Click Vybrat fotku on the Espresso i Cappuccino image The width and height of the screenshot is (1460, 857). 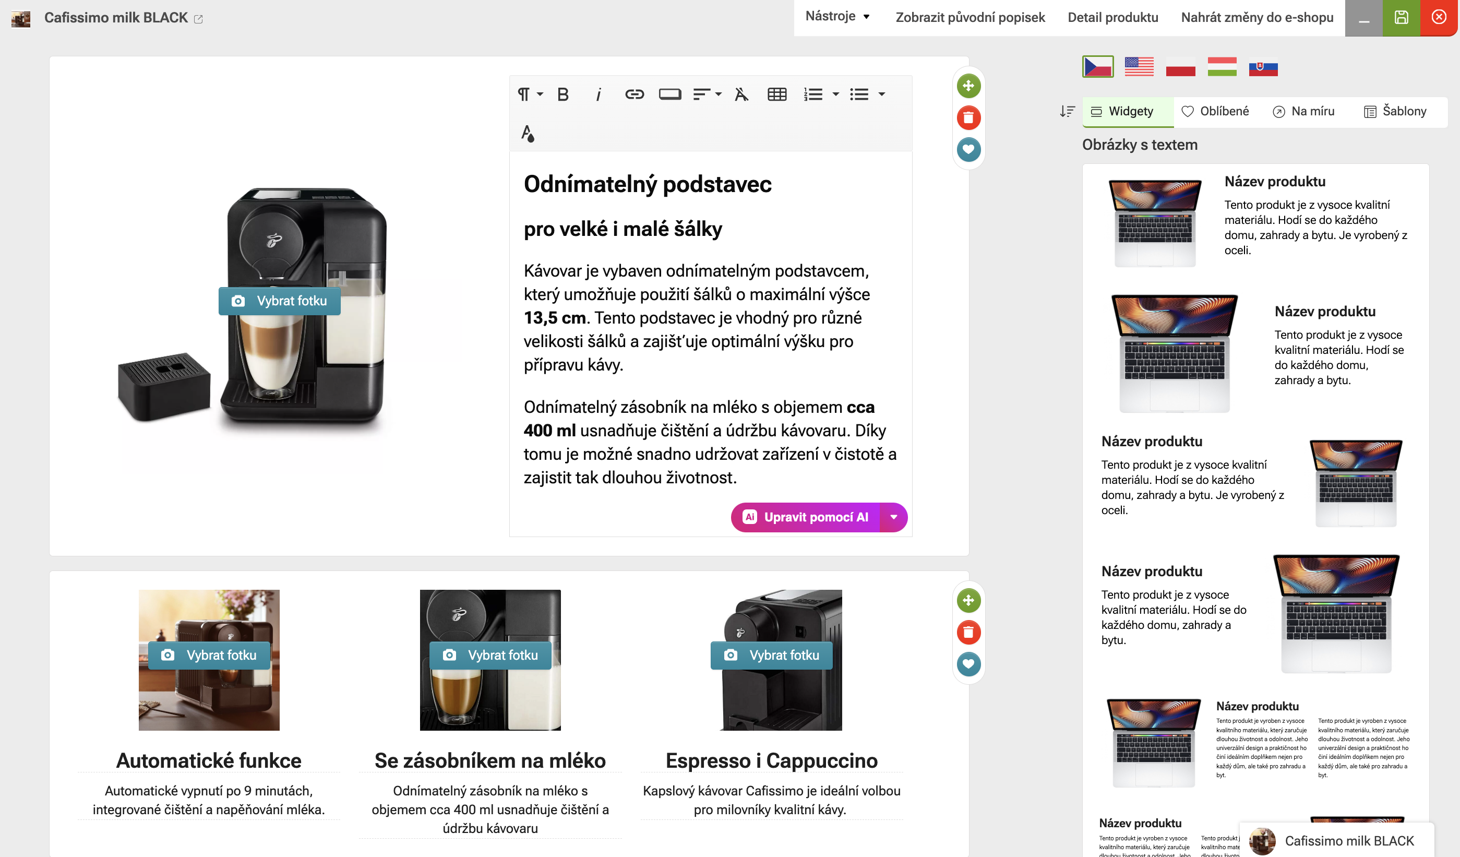[772, 656]
